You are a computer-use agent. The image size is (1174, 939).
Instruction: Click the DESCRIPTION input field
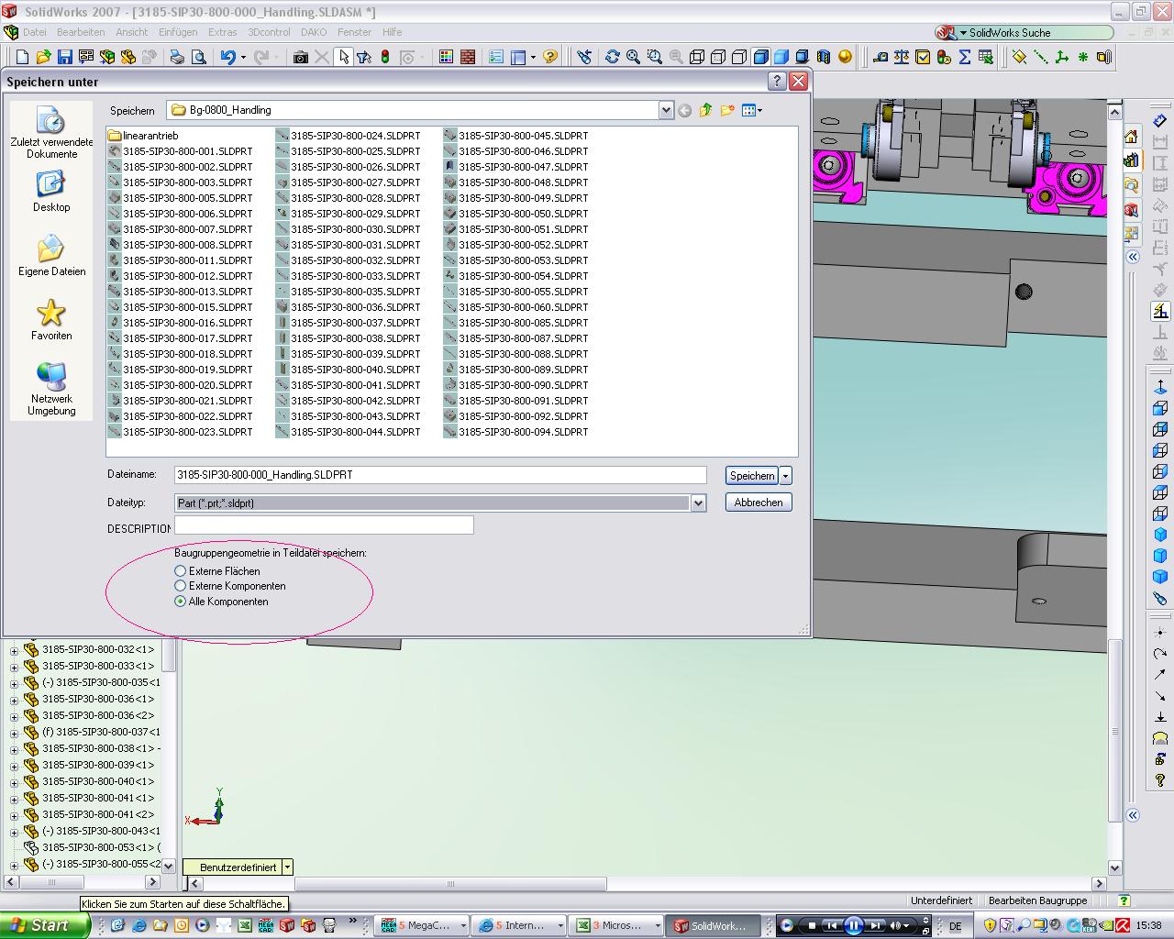324,525
